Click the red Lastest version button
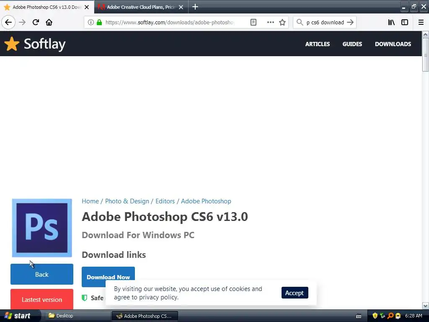Screen dimensions: 429x322 point(42,299)
